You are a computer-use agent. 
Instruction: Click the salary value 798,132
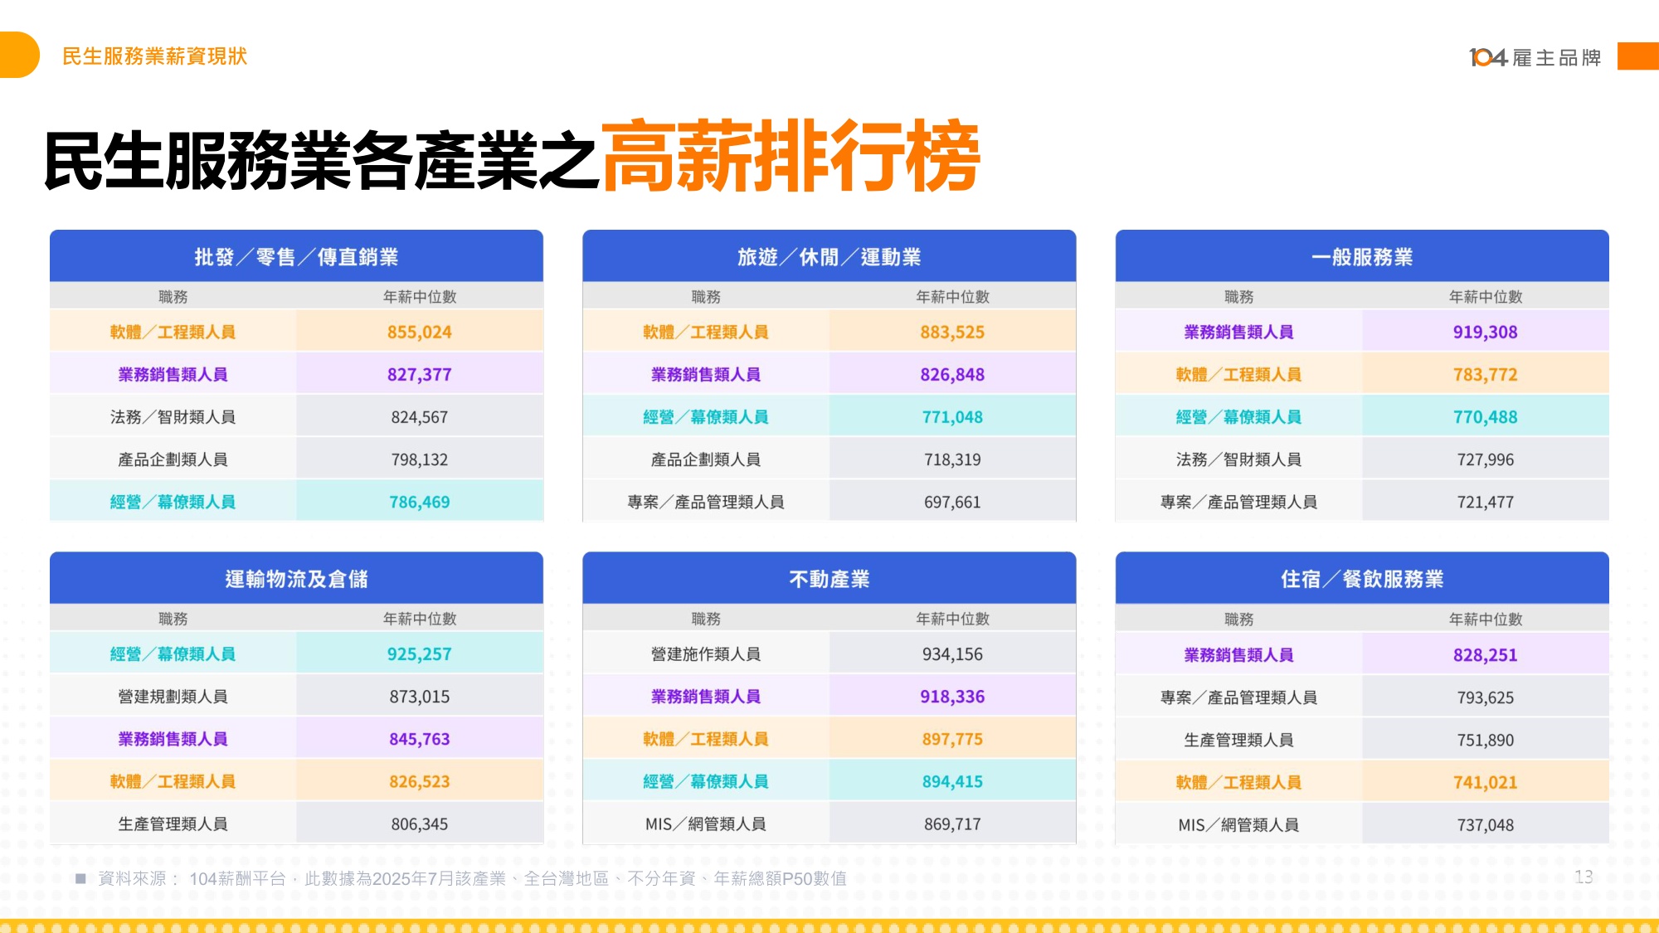420,459
